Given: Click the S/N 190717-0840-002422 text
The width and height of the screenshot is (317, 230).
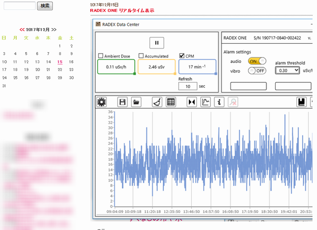Looking at the screenshot, I should coord(277,38).
